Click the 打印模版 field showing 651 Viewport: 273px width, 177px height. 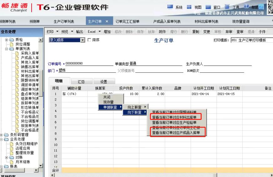(x=252, y=40)
